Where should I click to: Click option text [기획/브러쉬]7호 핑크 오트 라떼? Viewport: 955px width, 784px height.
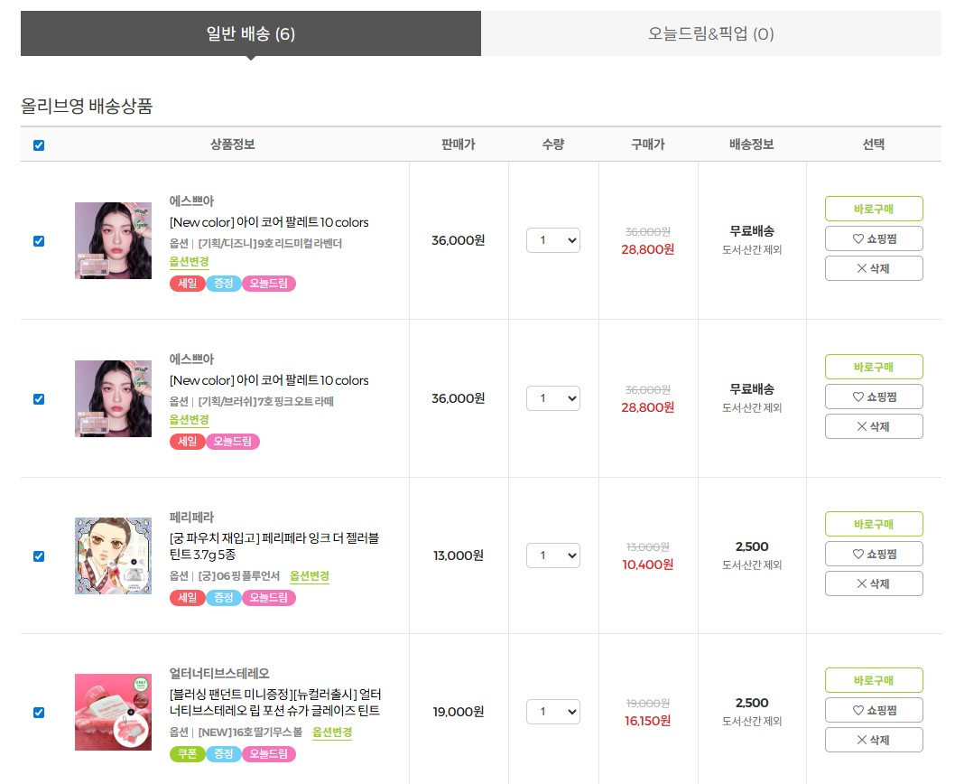click(266, 401)
